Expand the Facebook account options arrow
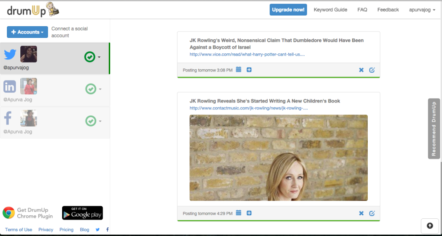Viewport: 442px width, 236px height. pyautogui.click(x=100, y=121)
